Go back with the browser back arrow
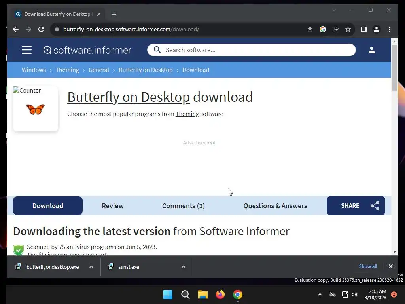The height and width of the screenshot is (304, 405). point(16,29)
